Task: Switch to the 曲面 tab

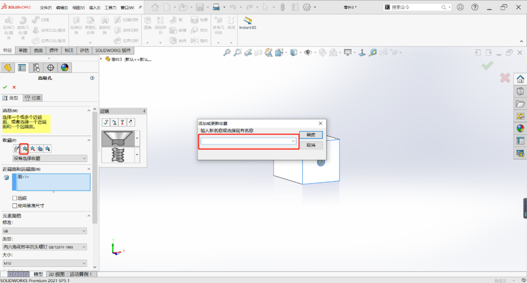Action: click(38, 50)
